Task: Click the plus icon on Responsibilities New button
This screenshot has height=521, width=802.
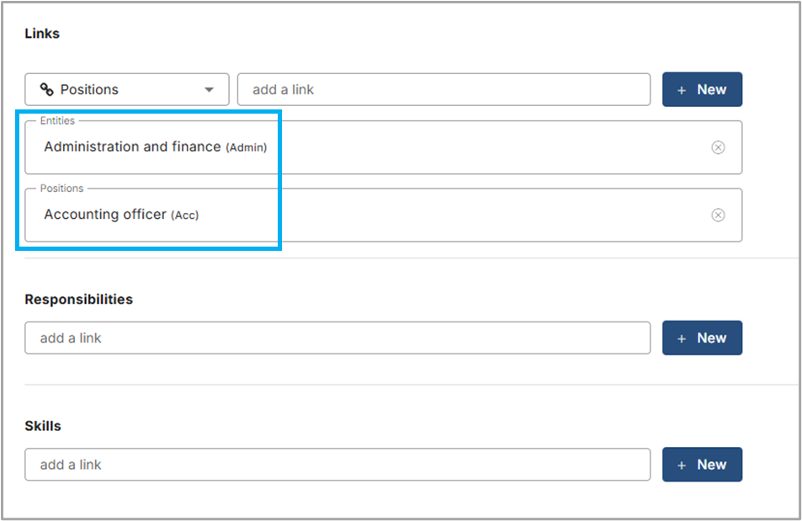Action: coord(682,338)
